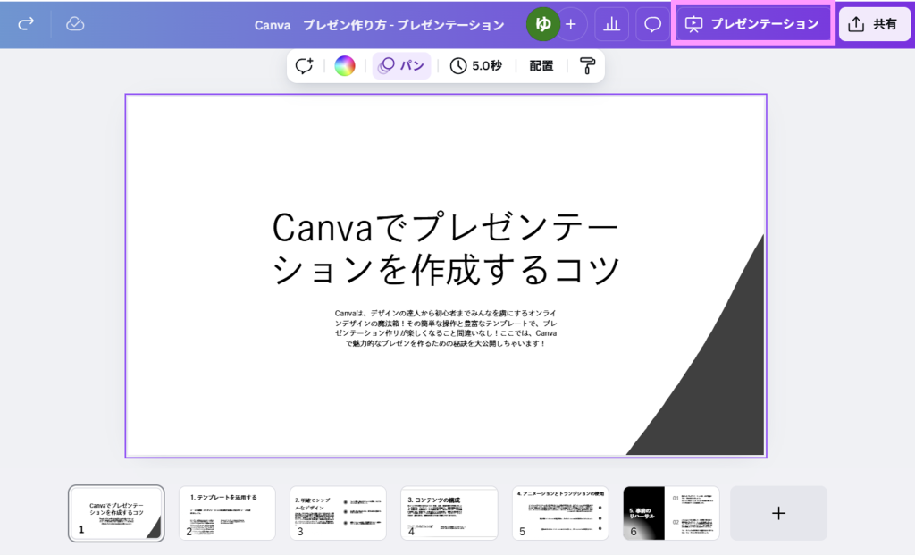
Task: Click the cloud save status icon
Action: tap(76, 24)
